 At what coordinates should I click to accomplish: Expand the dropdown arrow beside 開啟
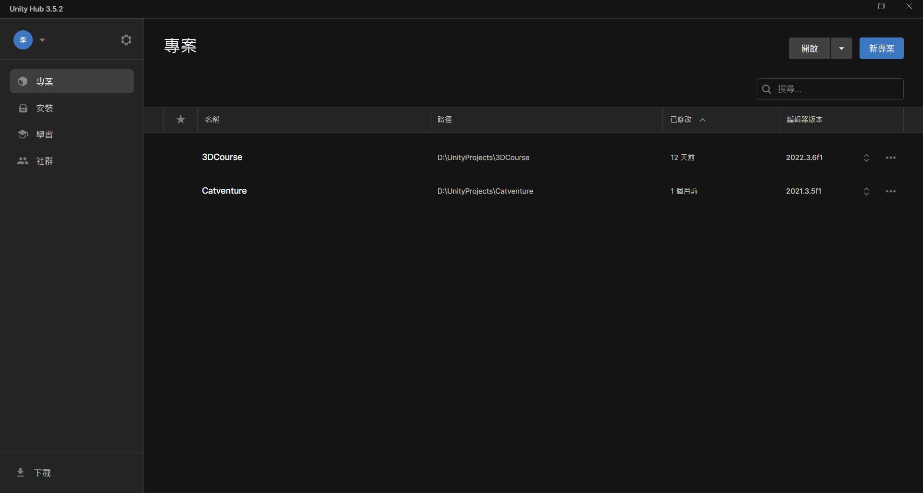841,49
